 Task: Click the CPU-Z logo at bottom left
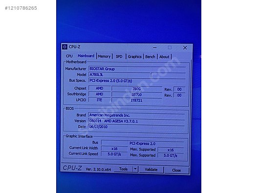pyautogui.click(x=72, y=168)
